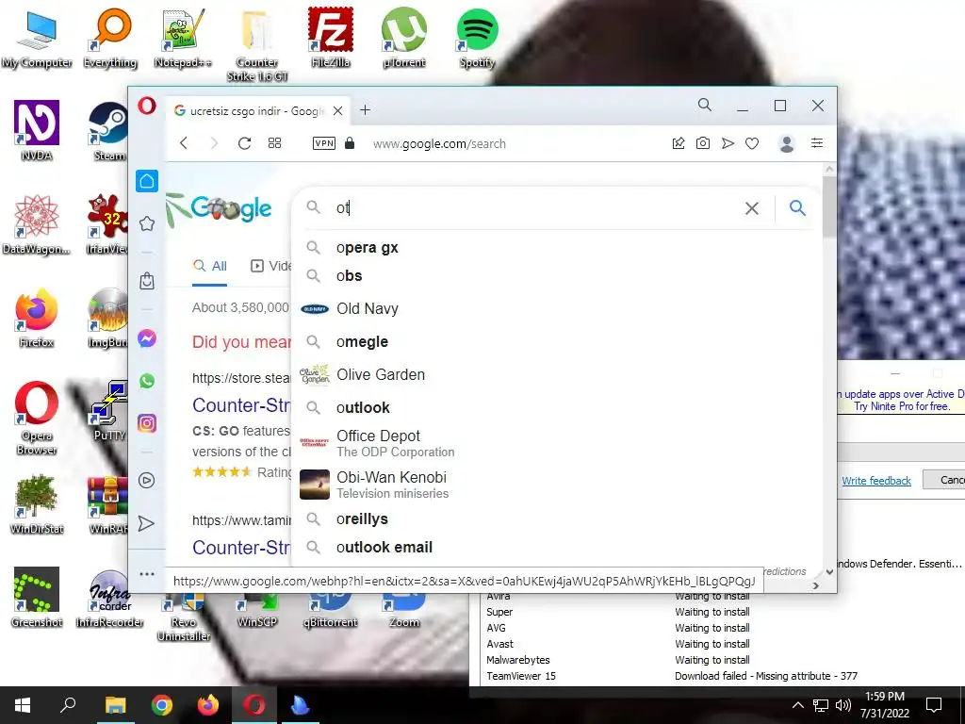This screenshot has width=965, height=724.
Task: Clear the Google search box with X
Action: tap(751, 208)
